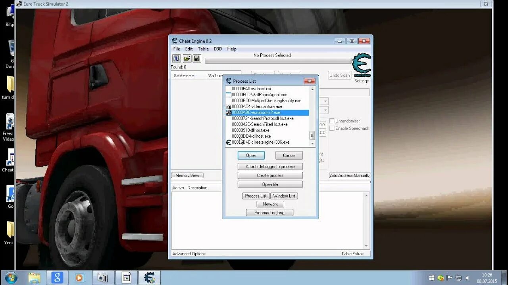Click the Process List button
This screenshot has height=285, width=508.
point(256,196)
